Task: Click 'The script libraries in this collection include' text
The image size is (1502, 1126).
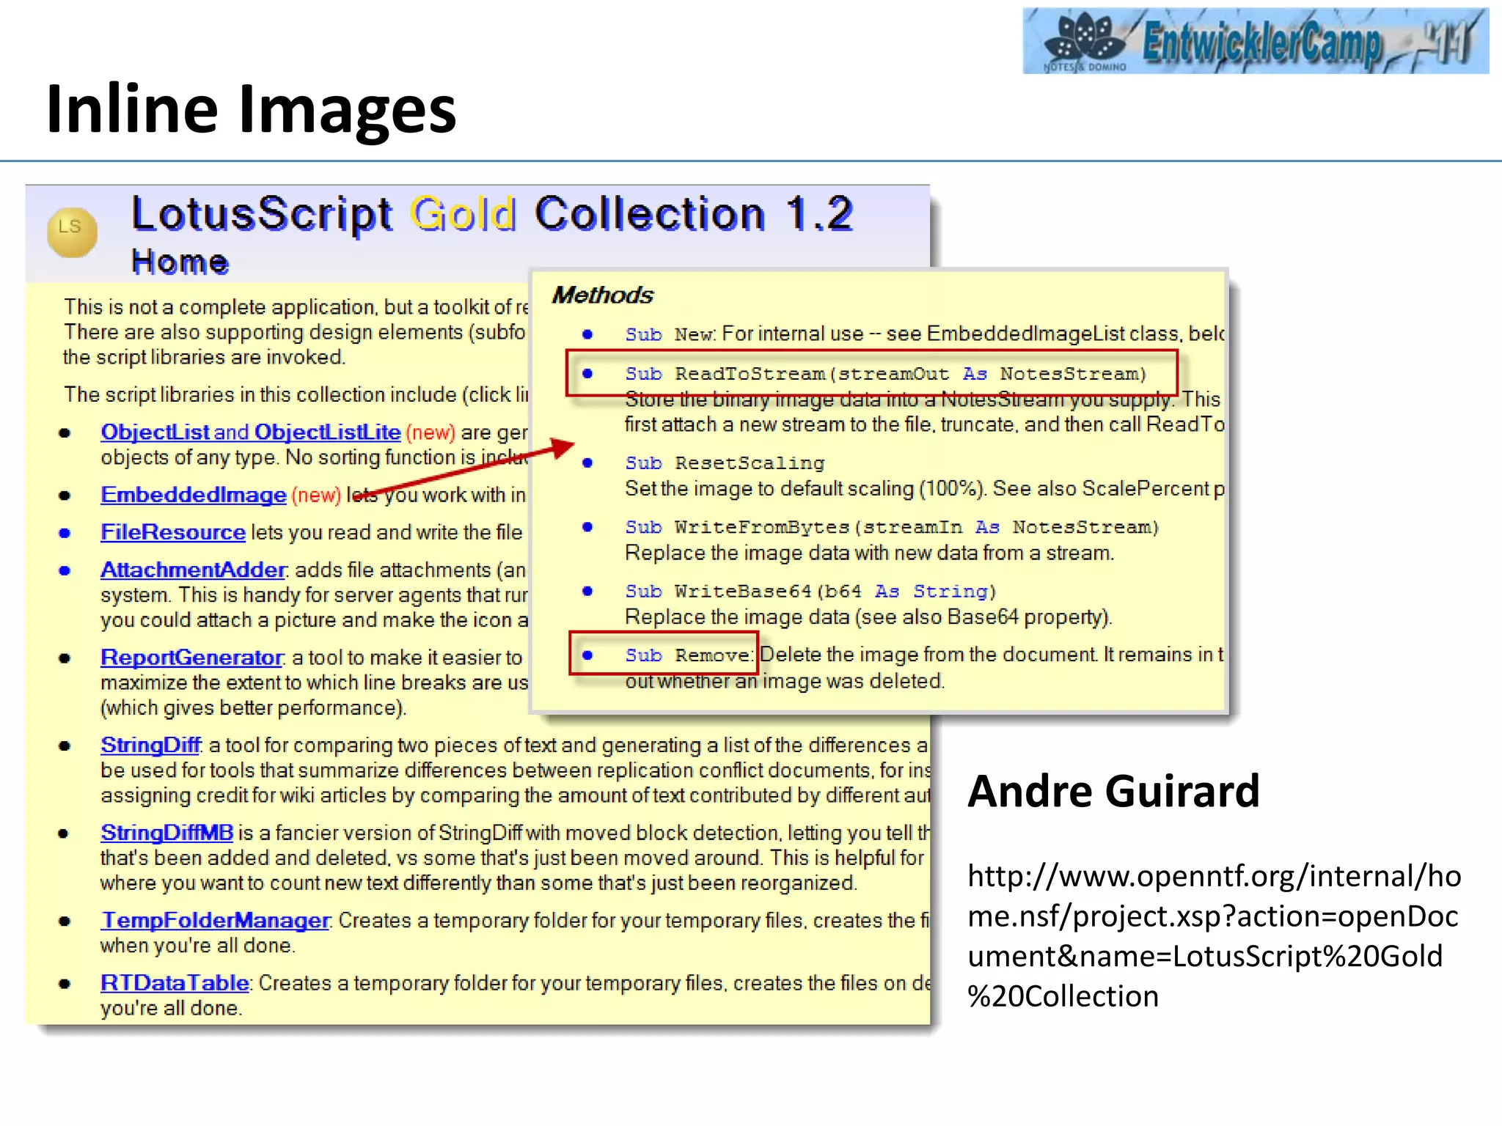Action: tap(296, 394)
